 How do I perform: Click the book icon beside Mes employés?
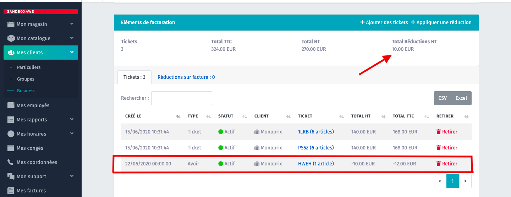[11, 105]
